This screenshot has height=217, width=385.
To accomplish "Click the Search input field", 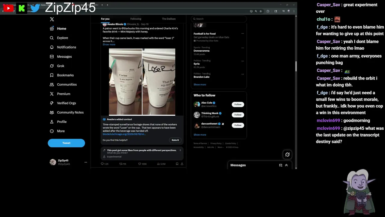I will point(219,19).
